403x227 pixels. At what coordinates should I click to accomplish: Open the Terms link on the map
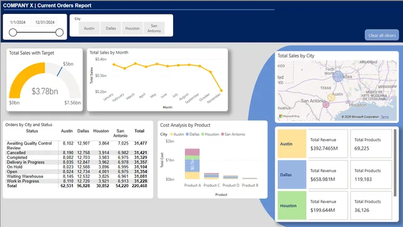coord(385,117)
